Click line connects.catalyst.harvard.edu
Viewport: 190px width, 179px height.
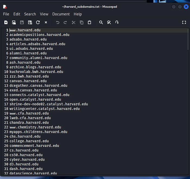[x=40, y=95]
